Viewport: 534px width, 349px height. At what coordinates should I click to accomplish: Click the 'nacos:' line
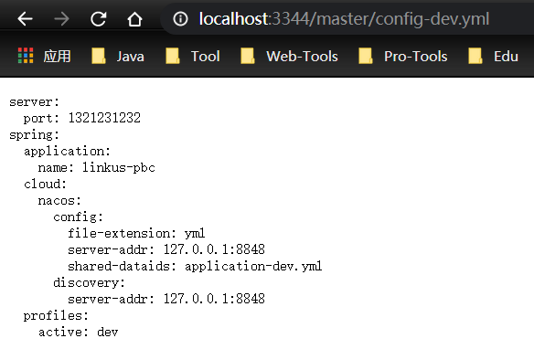pos(59,200)
